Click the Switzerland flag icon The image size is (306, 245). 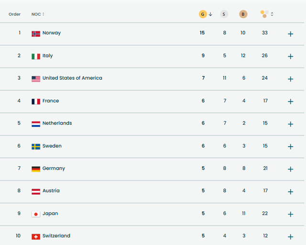36,236
